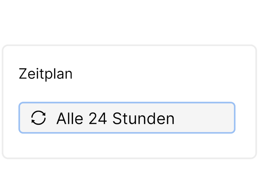
Task: Click the refresh icon beside Alle 24 Stunden
Action: tap(39, 118)
